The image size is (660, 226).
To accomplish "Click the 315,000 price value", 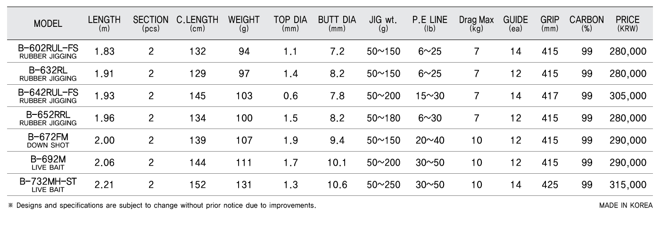I will click(x=627, y=185).
